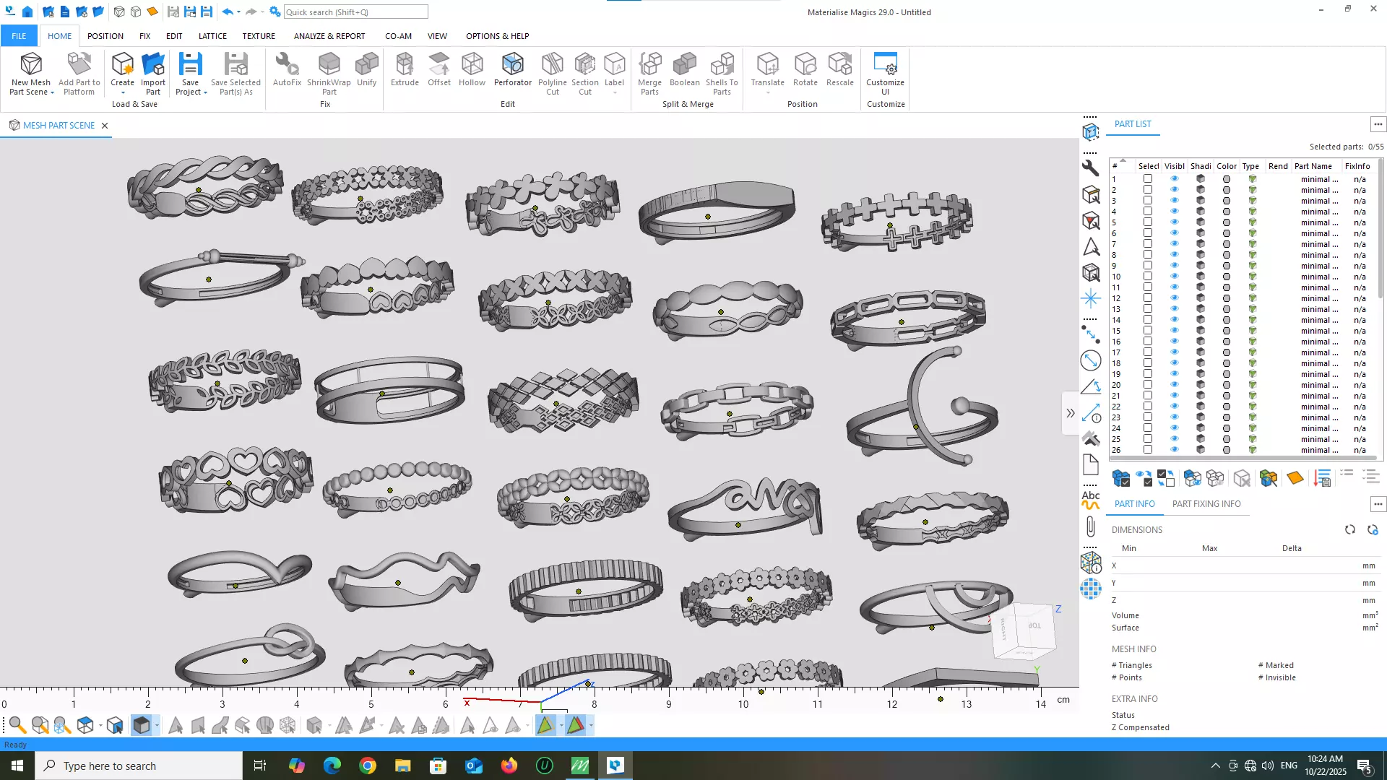1387x780 pixels.
Task: Click the AutoFix wrench icon
Action: point(287,64)
